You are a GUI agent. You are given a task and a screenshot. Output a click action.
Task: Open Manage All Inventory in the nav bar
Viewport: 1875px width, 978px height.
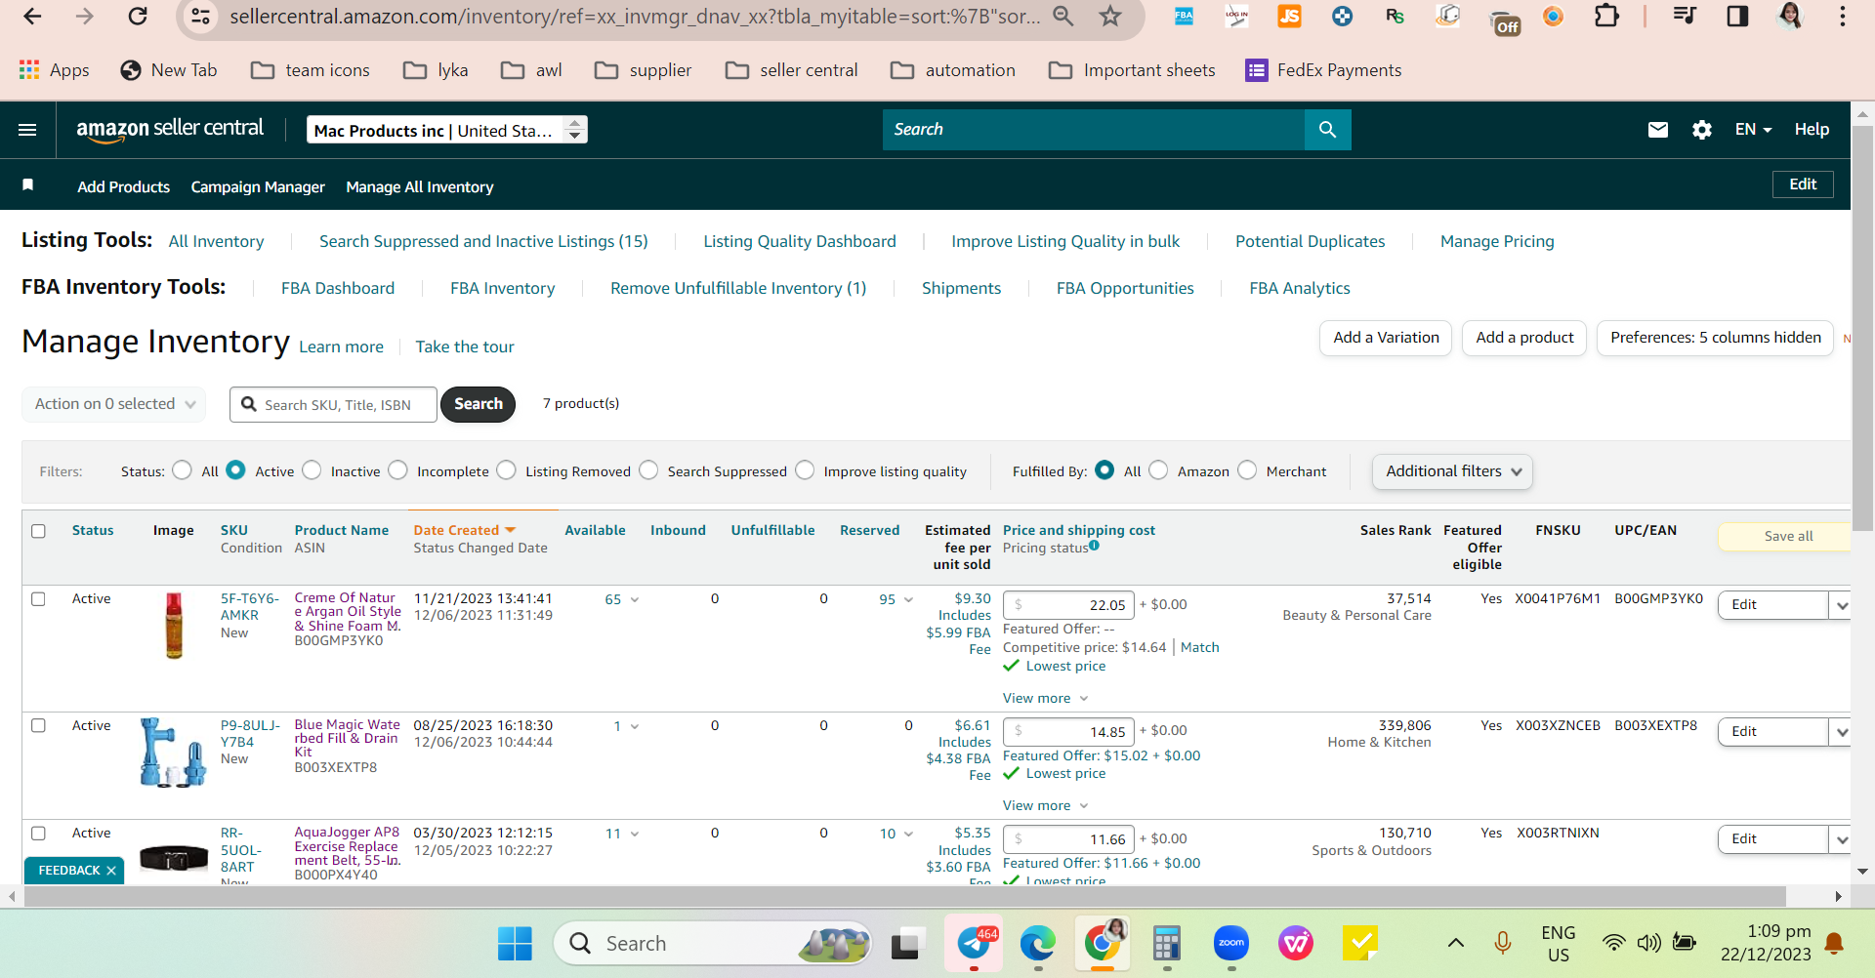click(x=420, y=186)
